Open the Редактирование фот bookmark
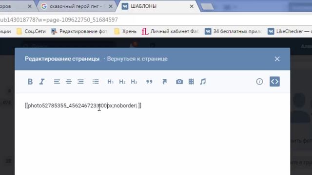Viewport: 312px width, 175px height. [79, 31]
